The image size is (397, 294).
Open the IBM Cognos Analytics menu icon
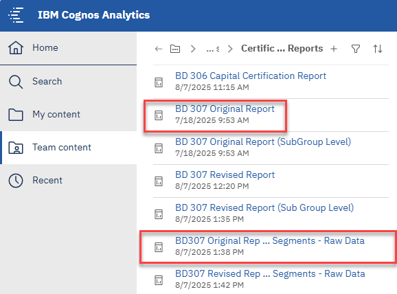pos(16,15)
